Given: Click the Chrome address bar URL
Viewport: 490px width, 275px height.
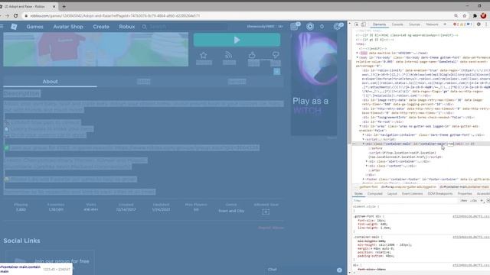Looking at the screenshot, I should tap(115, 15).
